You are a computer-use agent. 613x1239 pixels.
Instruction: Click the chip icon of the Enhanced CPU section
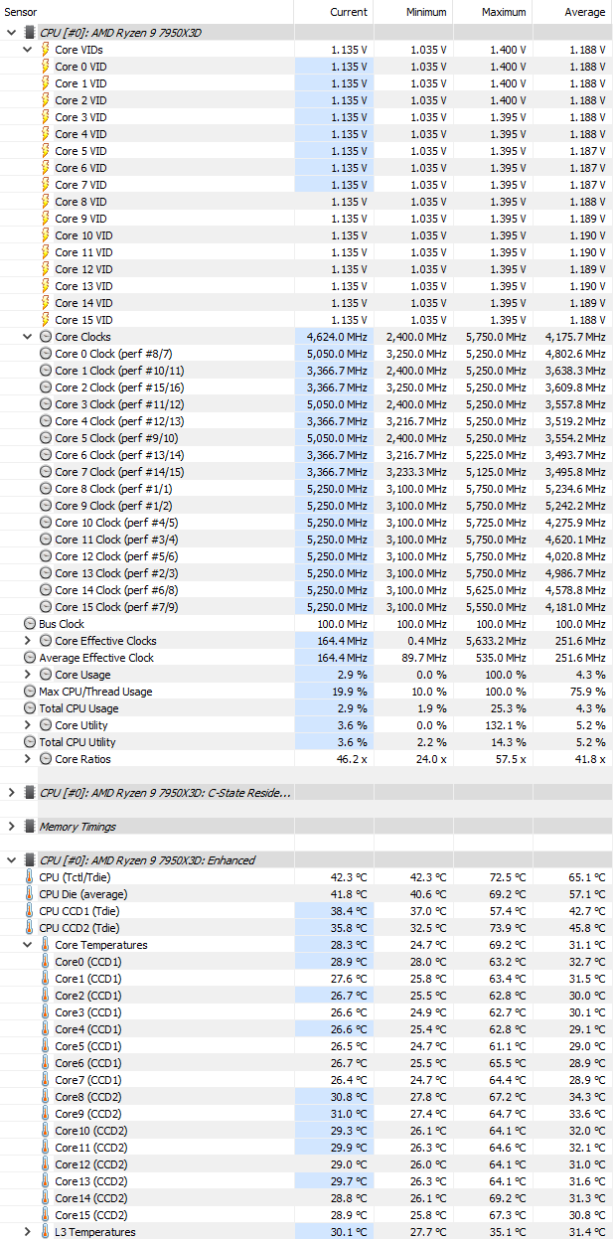tap(30, 860)
